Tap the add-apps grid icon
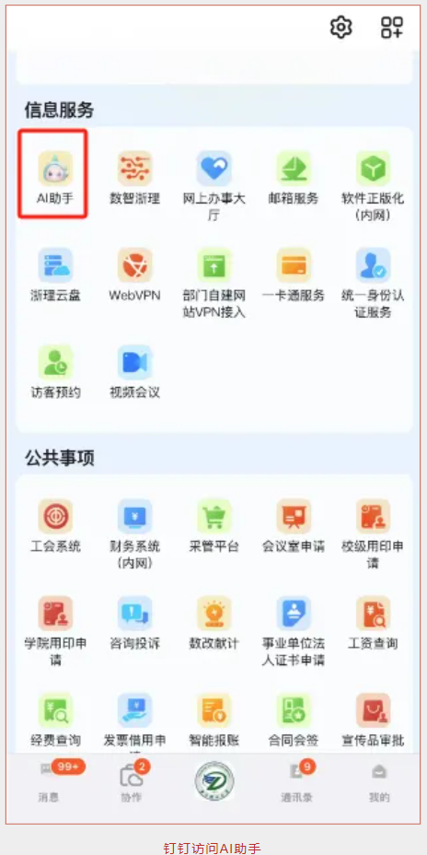This screenshot has width=427, height=855. pos(392,27)
